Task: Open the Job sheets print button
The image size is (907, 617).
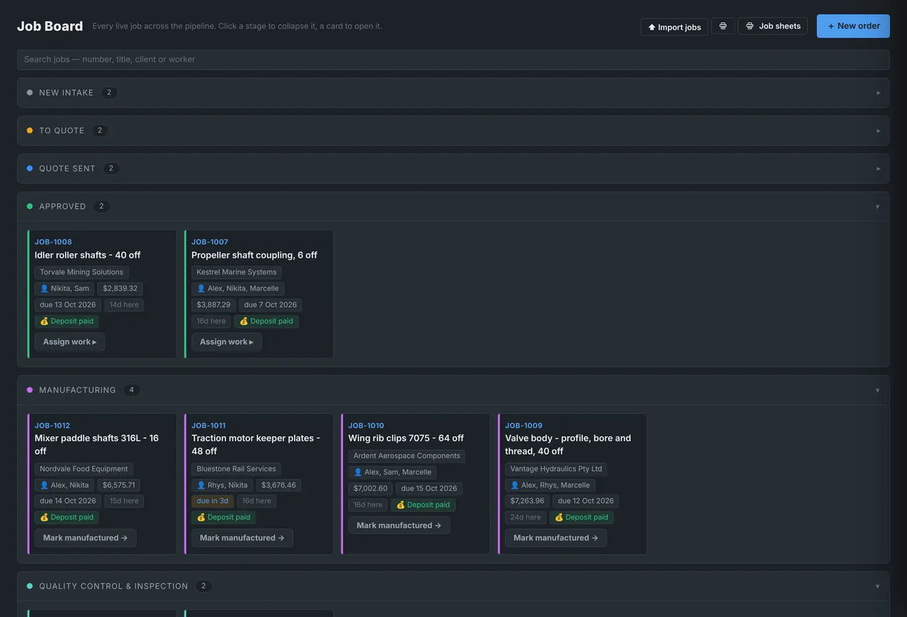Action: point(772,26)
